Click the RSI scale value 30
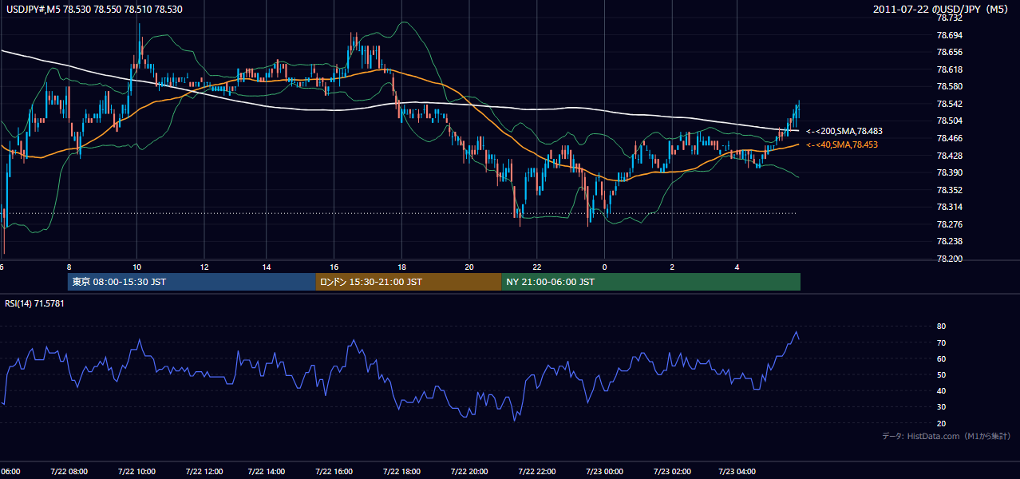This screenshot has width=1020, height=479. coord(941,407)
